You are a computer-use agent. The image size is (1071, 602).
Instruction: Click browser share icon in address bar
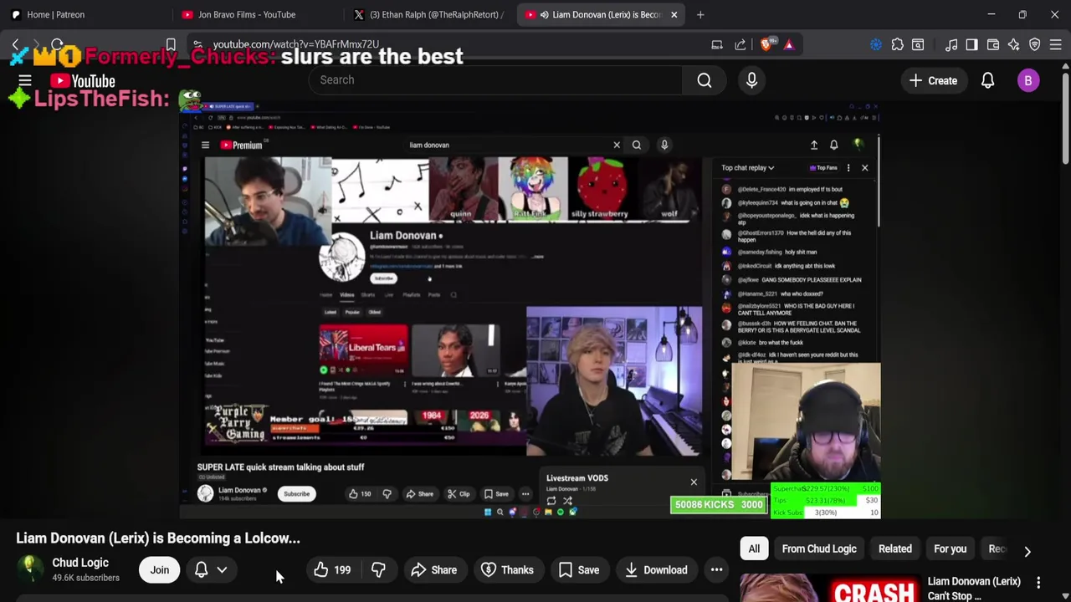(740, 44)
